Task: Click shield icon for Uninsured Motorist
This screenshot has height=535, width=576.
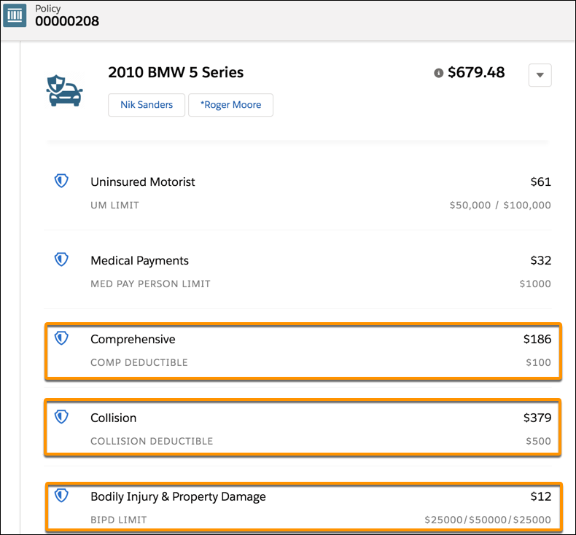Action: tap(61, 181)
